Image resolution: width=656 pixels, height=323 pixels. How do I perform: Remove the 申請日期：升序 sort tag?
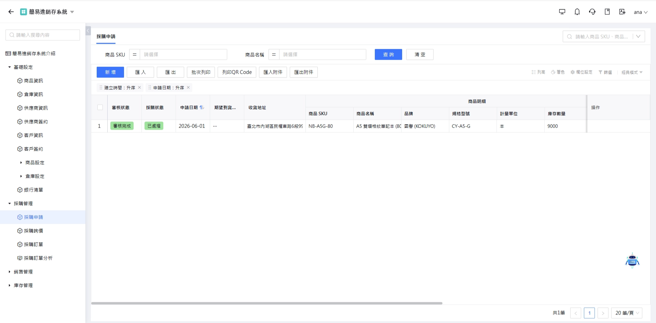pos(188,88)
